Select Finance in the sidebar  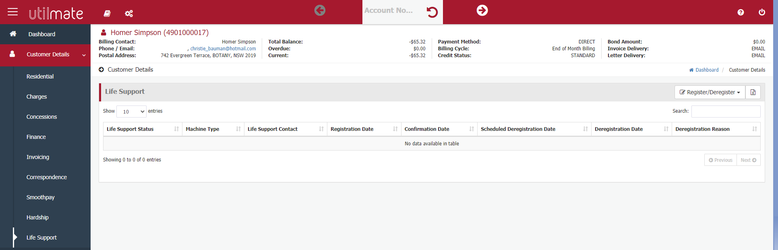coord(36,137)
